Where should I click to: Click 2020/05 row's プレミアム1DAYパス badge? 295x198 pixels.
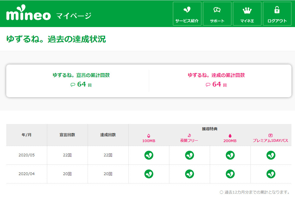coord(271,155)
